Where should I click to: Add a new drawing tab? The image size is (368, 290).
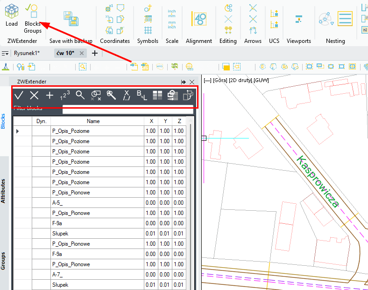click(95, 53)
